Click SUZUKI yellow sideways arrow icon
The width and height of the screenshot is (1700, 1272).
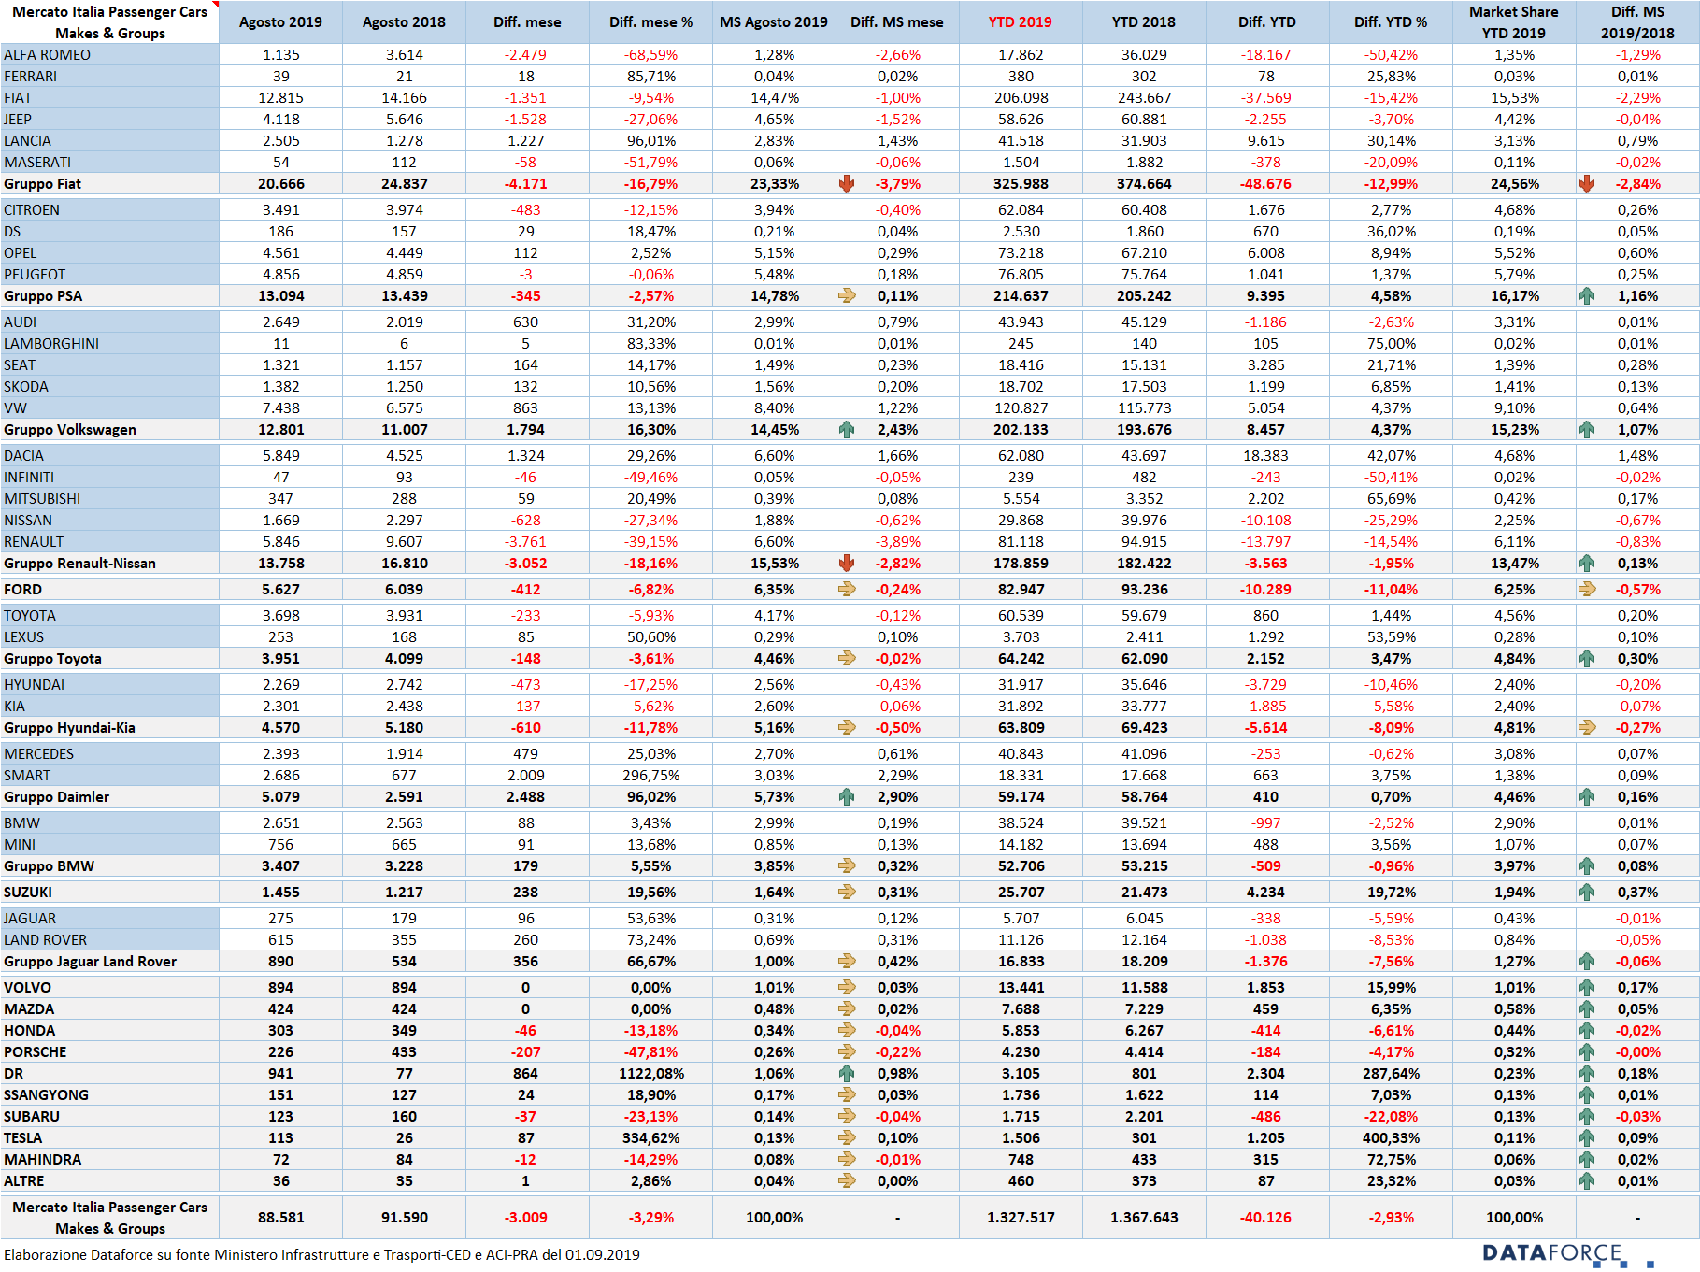(847, 893)
